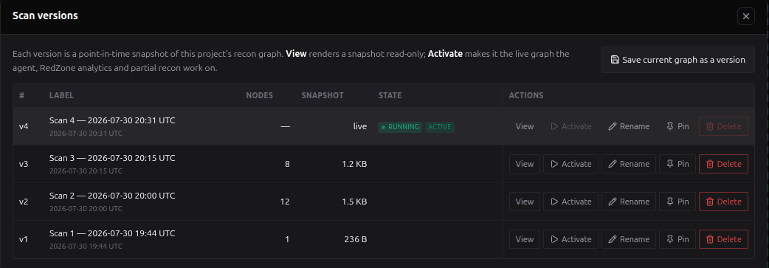Delete the Scan 2 version
Viewport: 769px width, 268px height.
[723, 202]
